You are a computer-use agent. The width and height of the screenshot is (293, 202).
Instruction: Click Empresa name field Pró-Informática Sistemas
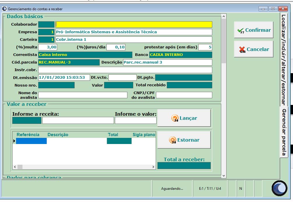pos(134,32)
